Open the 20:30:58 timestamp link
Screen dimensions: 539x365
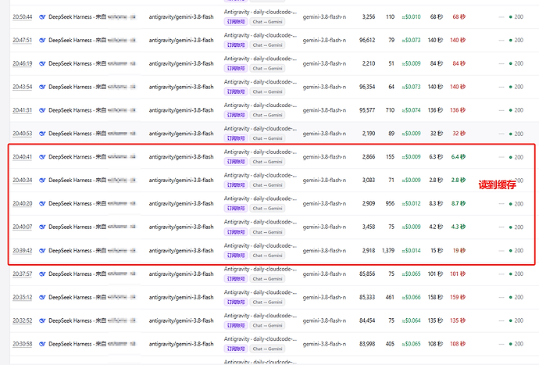(23, 344)
